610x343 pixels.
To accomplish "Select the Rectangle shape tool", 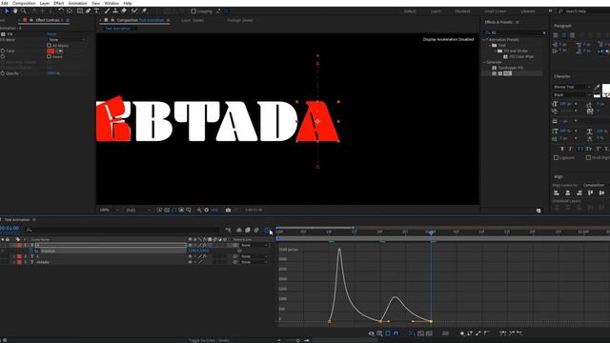I will [x=80, y=10].
